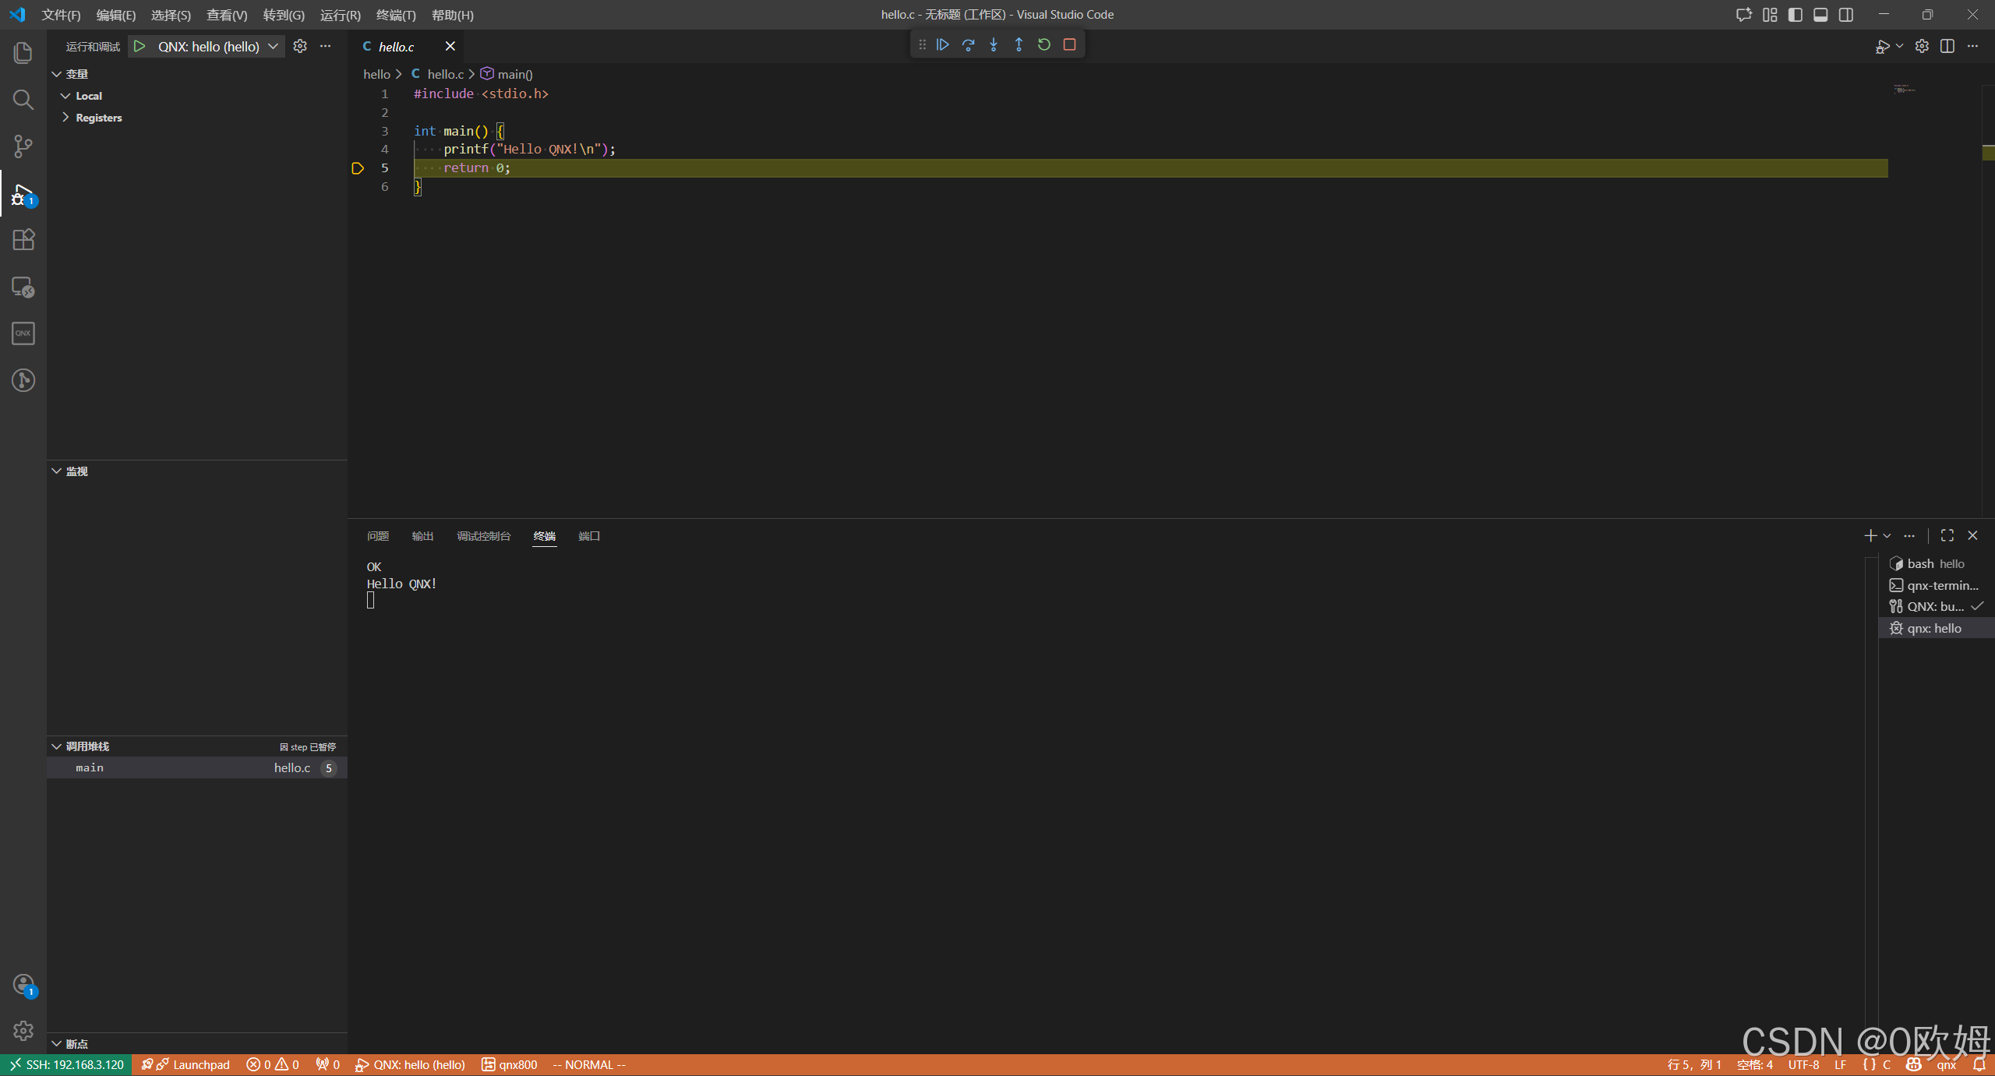Toggle the primary side bar visibility
1995x1076 pixels.
1795,15
